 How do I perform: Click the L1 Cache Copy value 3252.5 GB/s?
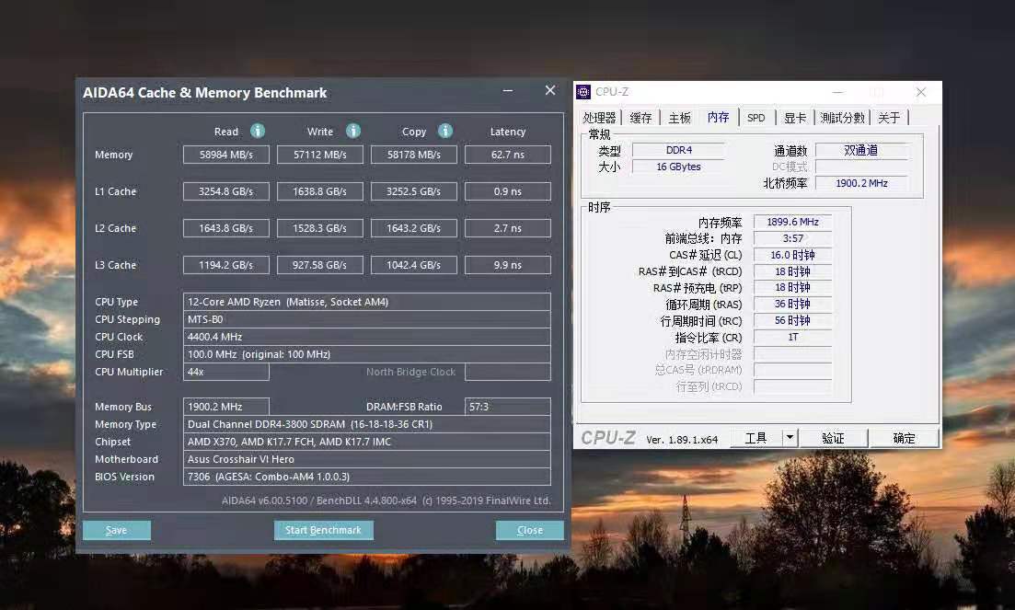414,191
